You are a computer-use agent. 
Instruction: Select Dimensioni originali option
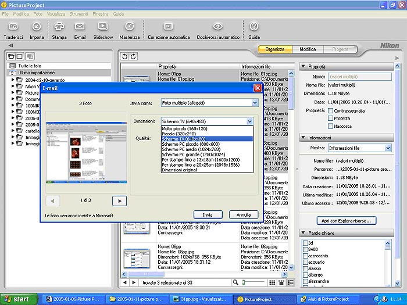click(207, 170)
